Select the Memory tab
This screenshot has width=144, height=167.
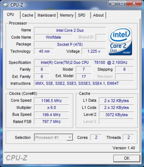[67, 15]
